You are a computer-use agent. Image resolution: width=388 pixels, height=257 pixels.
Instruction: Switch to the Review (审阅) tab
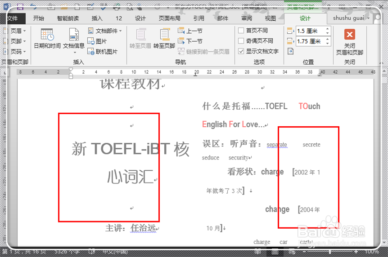pyautogui.click(x=247, y=18)
